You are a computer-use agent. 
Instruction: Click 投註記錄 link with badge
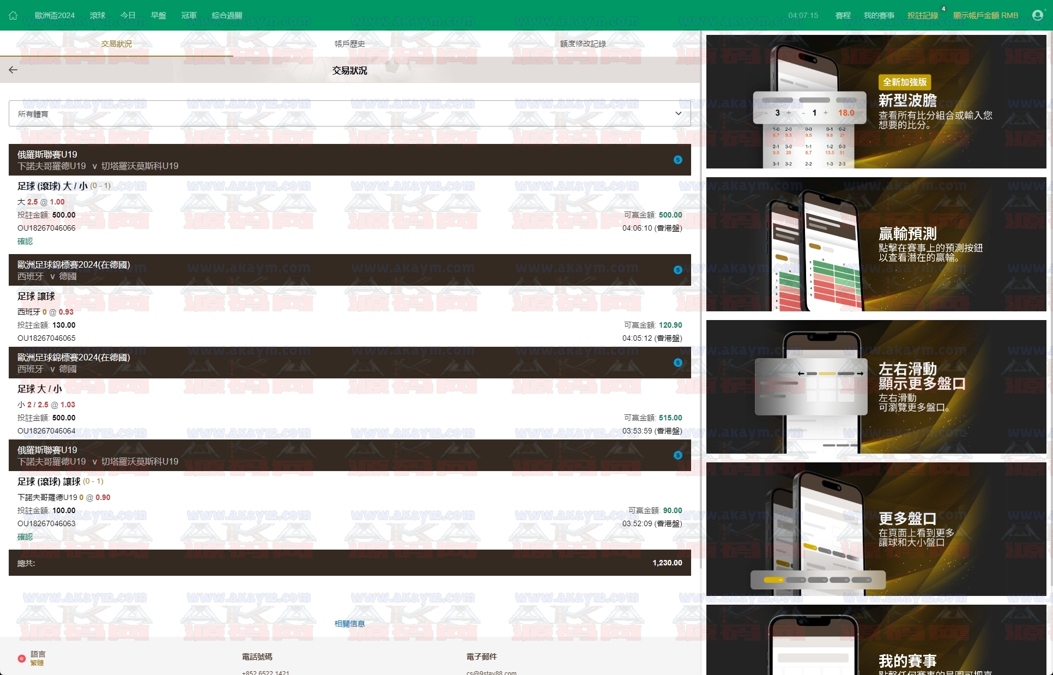point(922,15)
